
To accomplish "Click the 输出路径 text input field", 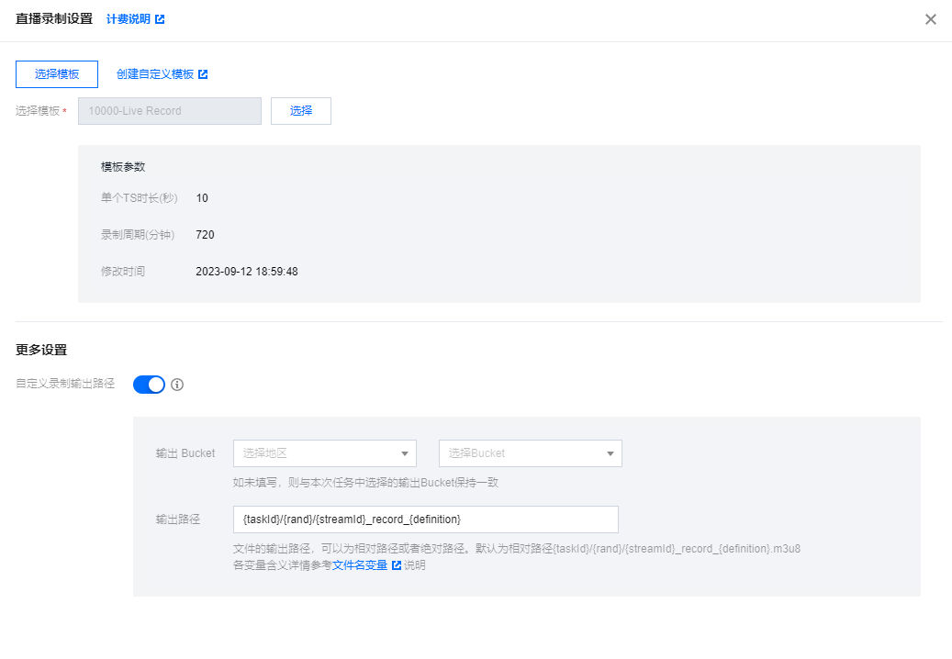I will (x=425, y=519).
